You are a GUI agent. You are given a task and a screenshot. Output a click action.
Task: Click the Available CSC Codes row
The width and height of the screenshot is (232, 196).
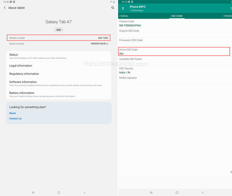(x=175, y=61)
